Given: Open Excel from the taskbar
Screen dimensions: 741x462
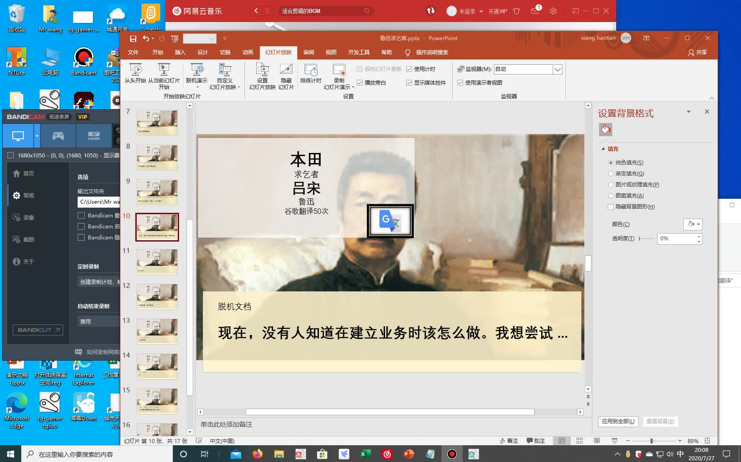Looking at the screenshot, I should (365, 454).
